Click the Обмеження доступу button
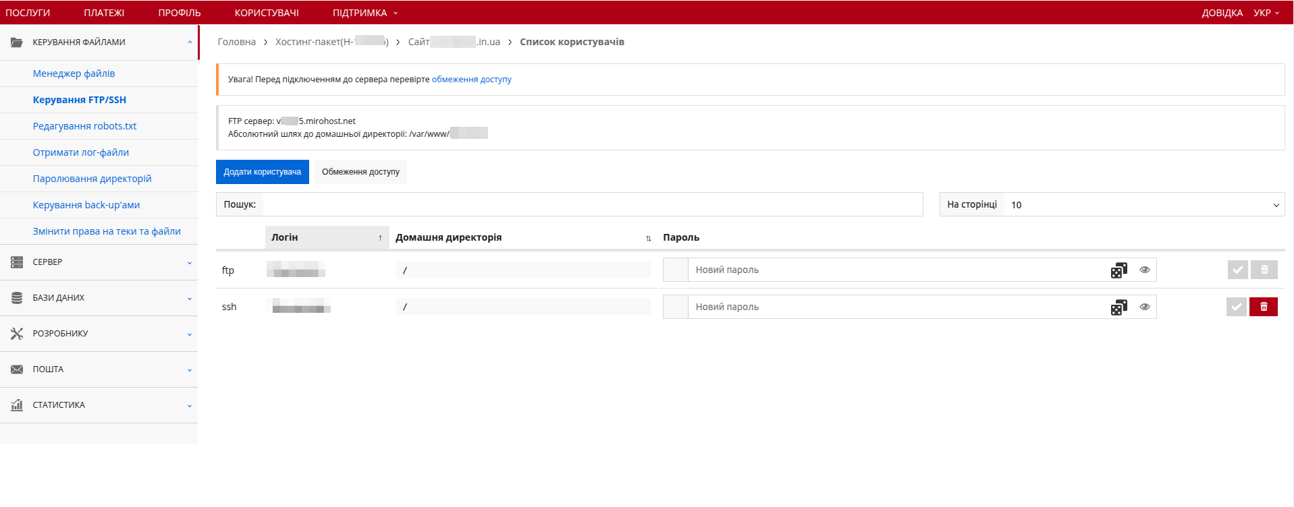The height and width of the screenshot is (507, 1294). (x=360, y=172)
